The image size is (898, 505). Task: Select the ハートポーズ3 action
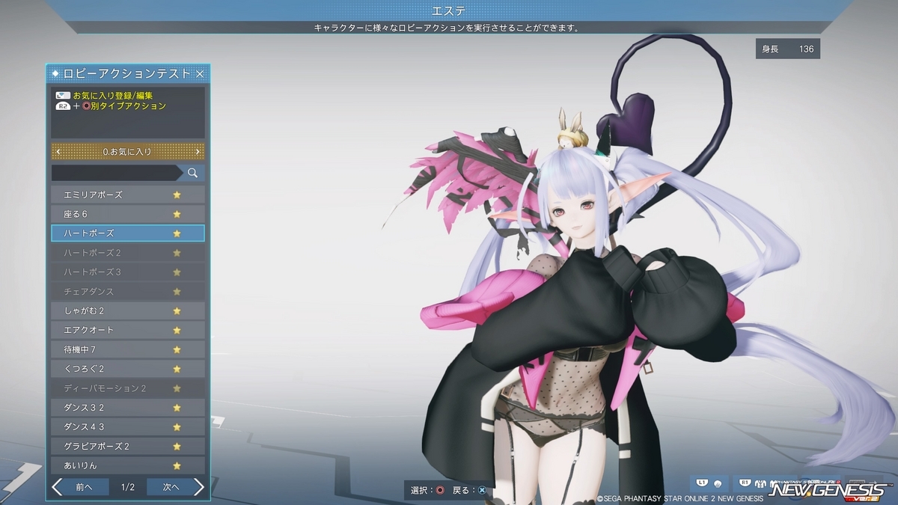tap(128, 272)
